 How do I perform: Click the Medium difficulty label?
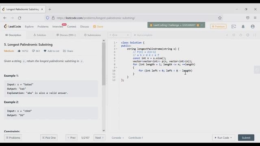coord(9,51)
